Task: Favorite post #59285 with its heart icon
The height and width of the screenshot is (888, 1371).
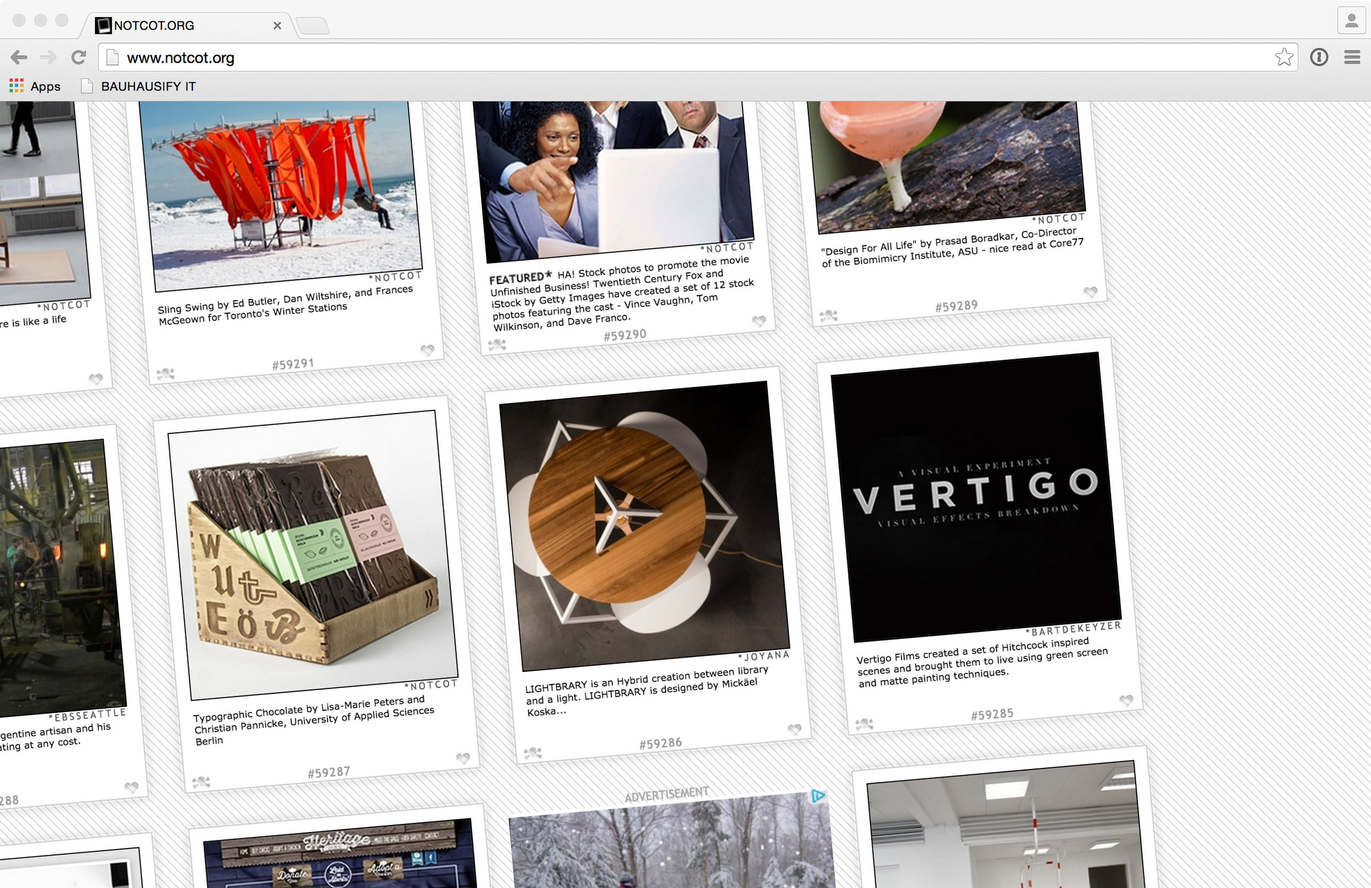Action: [1126, 700]
